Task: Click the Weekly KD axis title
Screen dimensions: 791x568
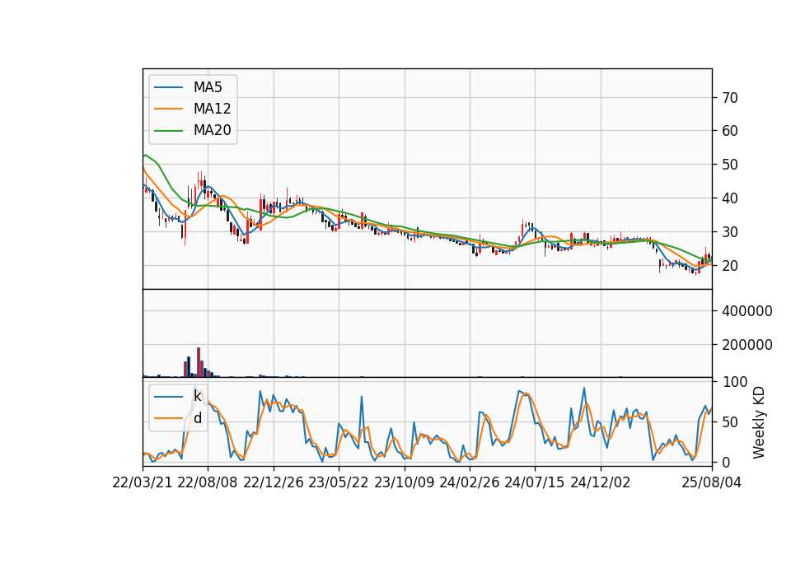Action: [759, 422]
